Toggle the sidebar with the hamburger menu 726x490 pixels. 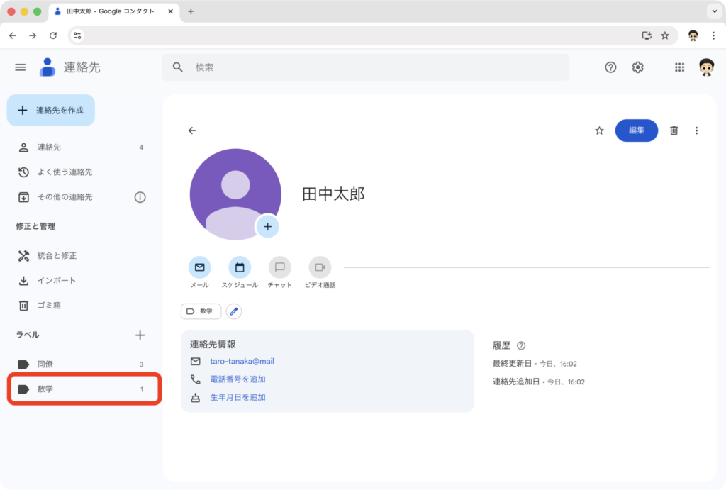tap(20, 67)
